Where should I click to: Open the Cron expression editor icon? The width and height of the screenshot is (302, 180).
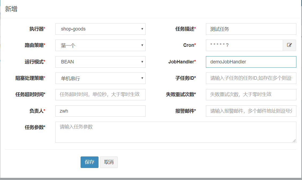[x=289, y=45]
